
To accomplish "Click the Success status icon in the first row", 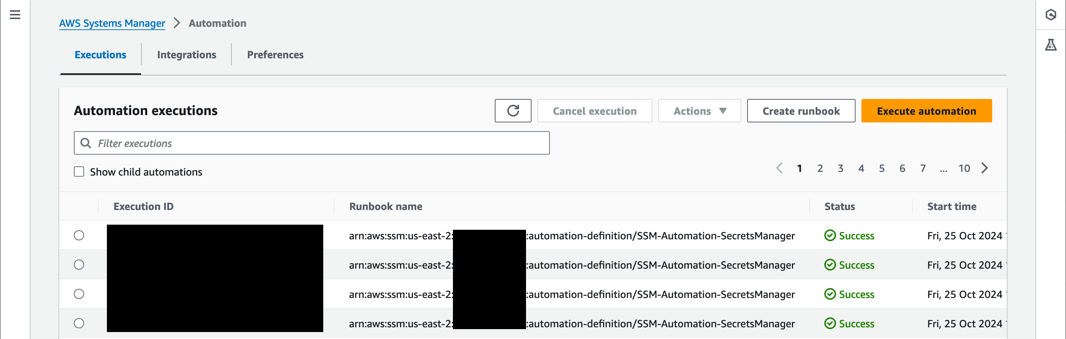I will [830, 235].
